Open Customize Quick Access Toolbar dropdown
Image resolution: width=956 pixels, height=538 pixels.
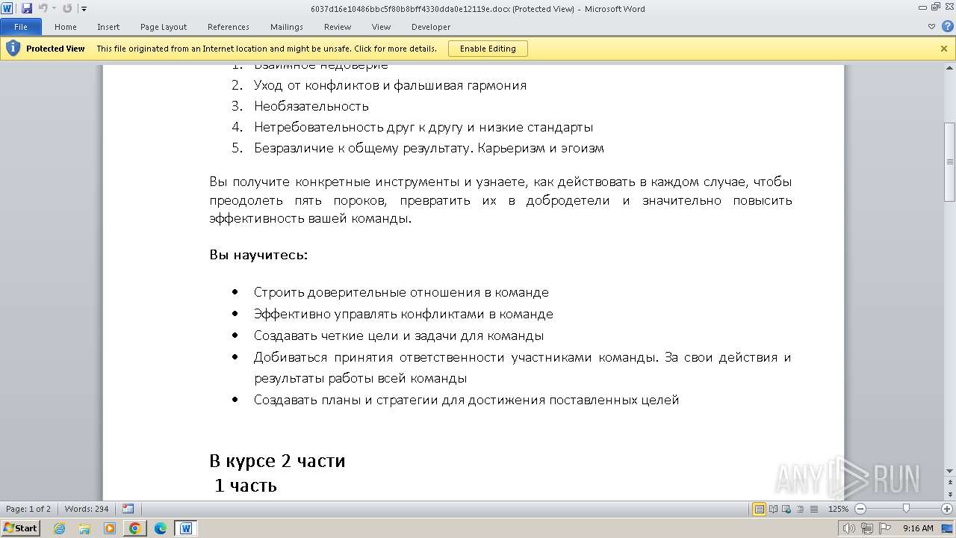point(84,9)
